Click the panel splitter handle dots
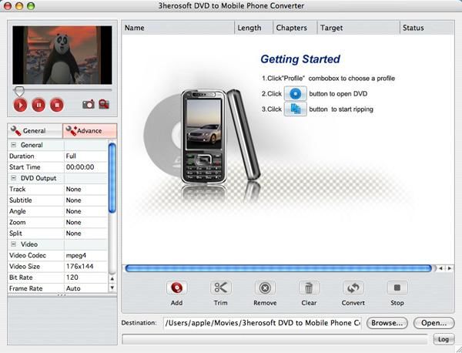462x353 pixels. pos(62,295)
